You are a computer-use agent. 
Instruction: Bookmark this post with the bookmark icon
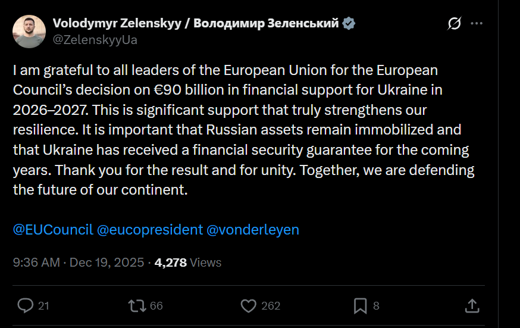click(360, 305)
